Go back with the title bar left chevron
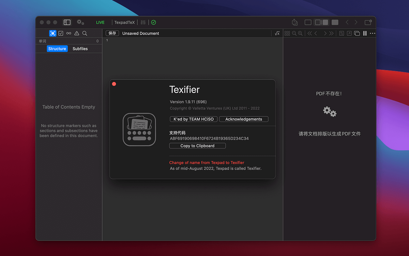Image resolution: width=409 pixels, height=256 pixels. pyautogui.click(x=347, y=22)
